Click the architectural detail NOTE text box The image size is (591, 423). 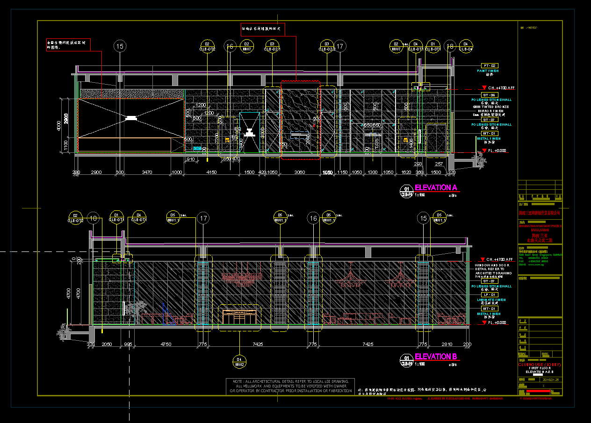point(290,386)
